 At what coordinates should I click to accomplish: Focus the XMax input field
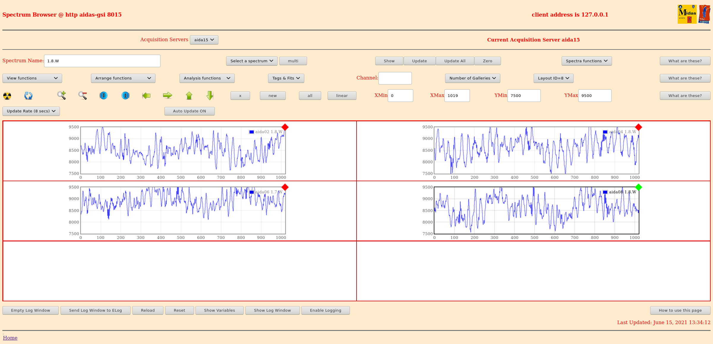[x=457, y=95]
